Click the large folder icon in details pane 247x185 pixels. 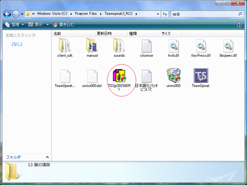coord(12,171)
